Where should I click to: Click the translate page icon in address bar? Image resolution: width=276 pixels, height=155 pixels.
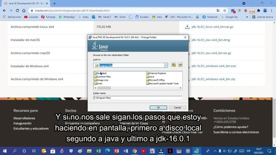click(218, 10)
